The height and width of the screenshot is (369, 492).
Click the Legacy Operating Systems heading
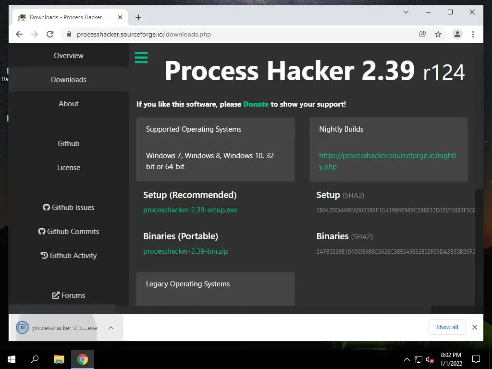click(188, 284)
